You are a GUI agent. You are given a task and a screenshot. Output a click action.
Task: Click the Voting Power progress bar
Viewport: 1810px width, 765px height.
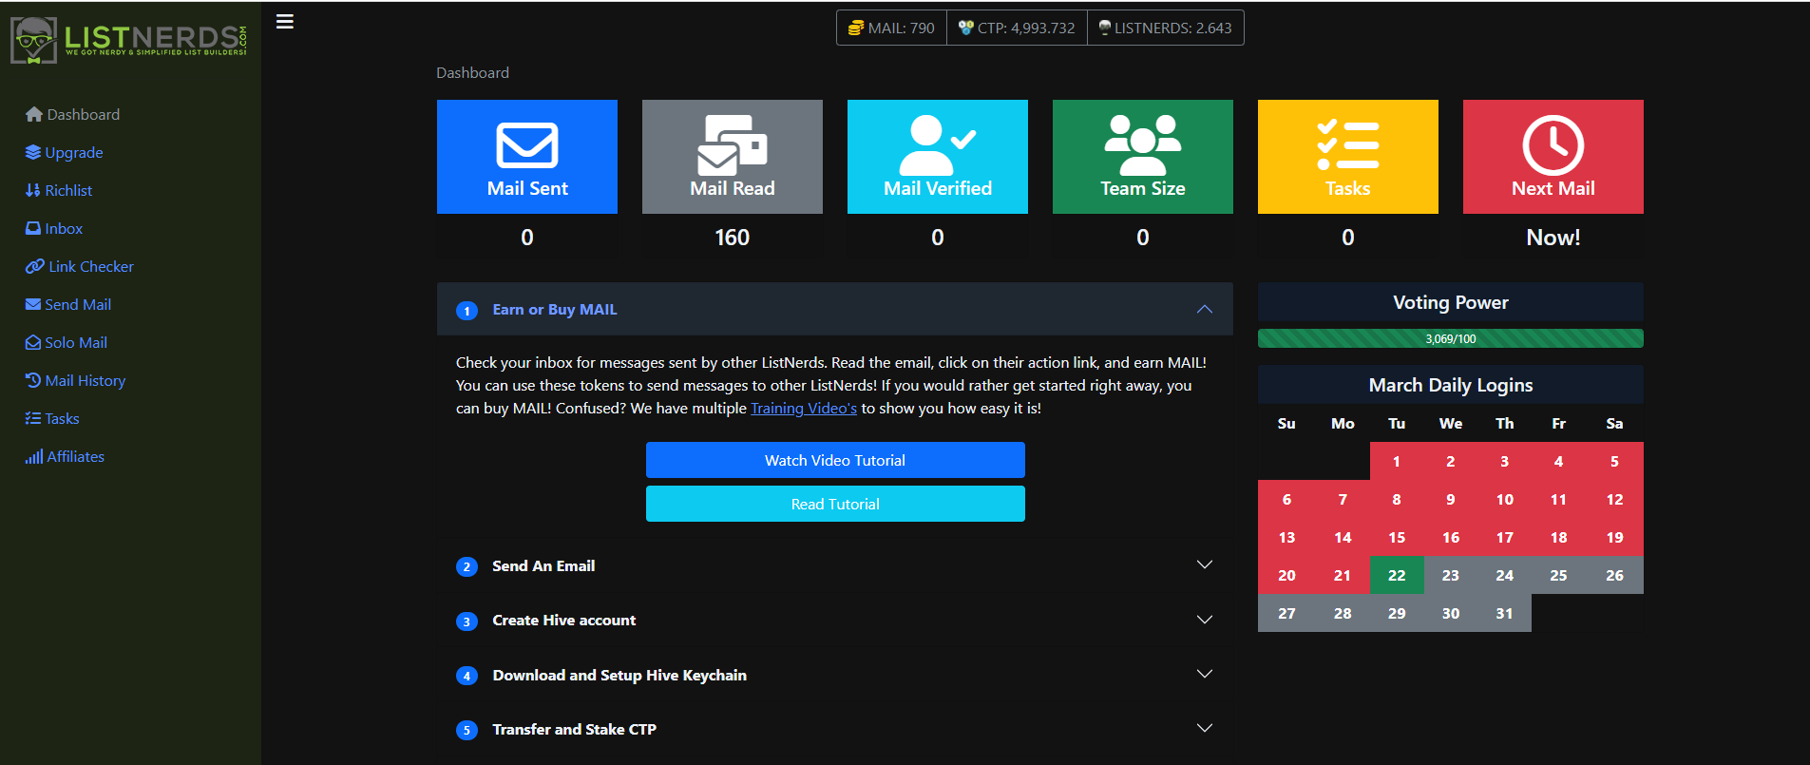1451,338
